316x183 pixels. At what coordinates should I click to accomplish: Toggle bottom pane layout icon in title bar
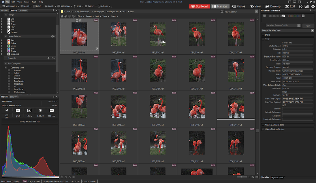tap(294, 2)
